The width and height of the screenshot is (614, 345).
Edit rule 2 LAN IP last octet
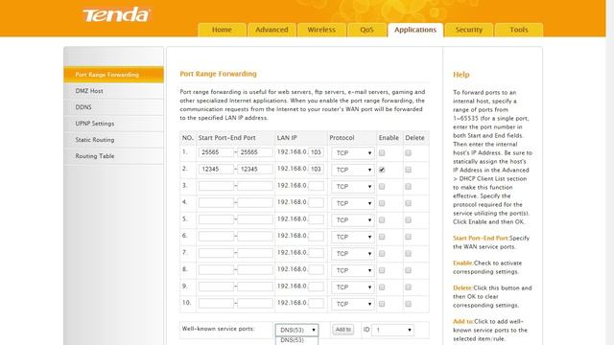[316, 170]
